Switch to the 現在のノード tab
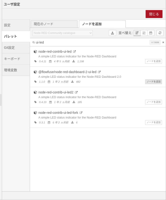 (54, 24)
